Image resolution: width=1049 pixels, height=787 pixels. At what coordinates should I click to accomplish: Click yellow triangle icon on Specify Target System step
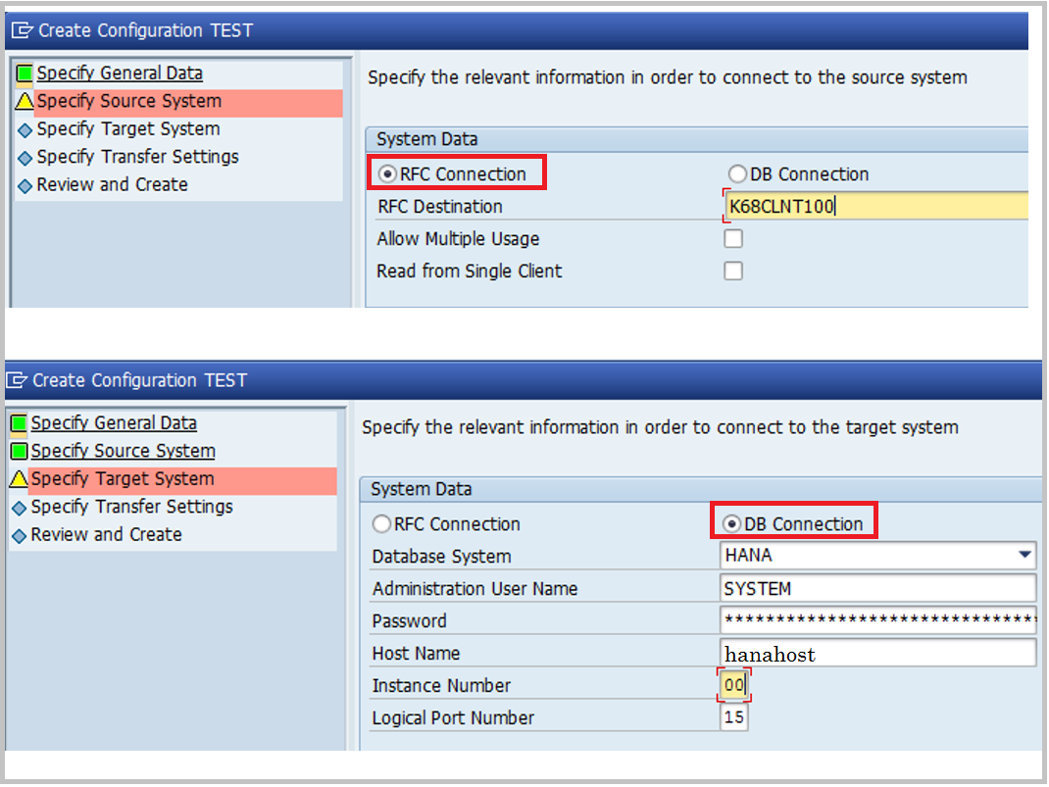18,479
